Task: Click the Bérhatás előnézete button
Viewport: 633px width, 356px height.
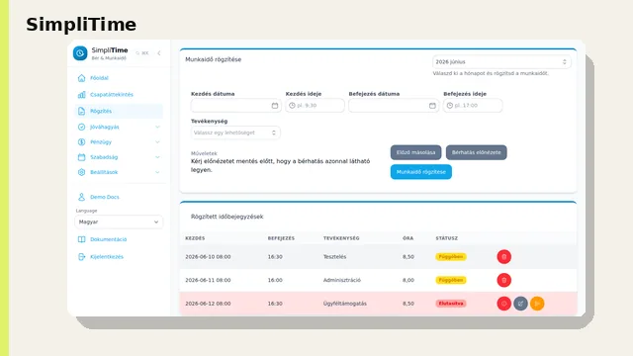Action: tap(477, 152)
